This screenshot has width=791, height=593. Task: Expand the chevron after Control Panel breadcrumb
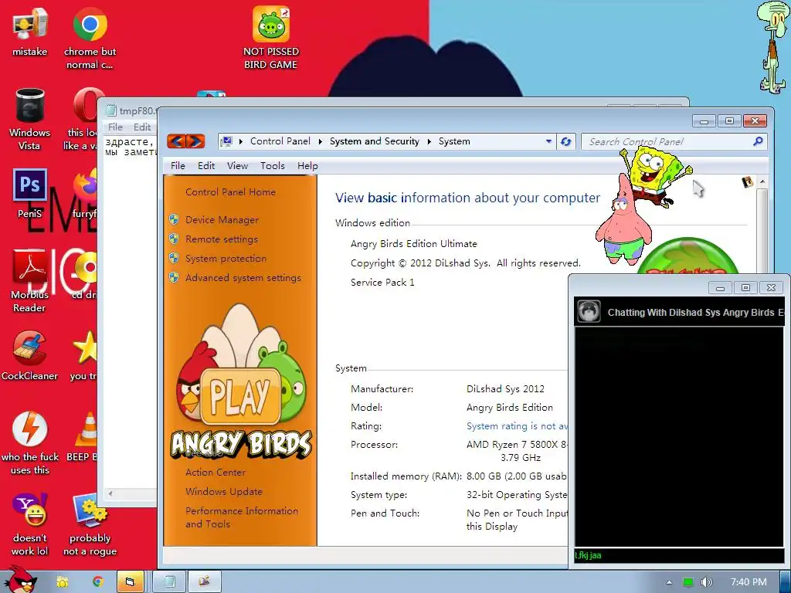coord(321,142)
